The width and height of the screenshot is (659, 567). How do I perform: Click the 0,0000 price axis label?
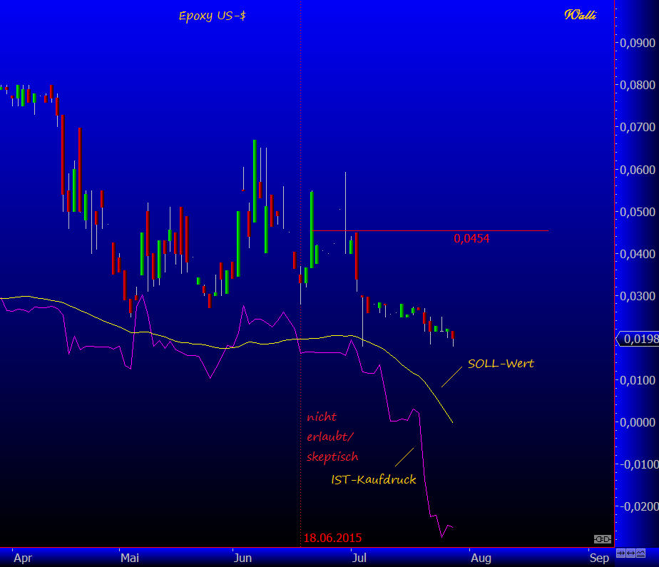pos(638,422)
